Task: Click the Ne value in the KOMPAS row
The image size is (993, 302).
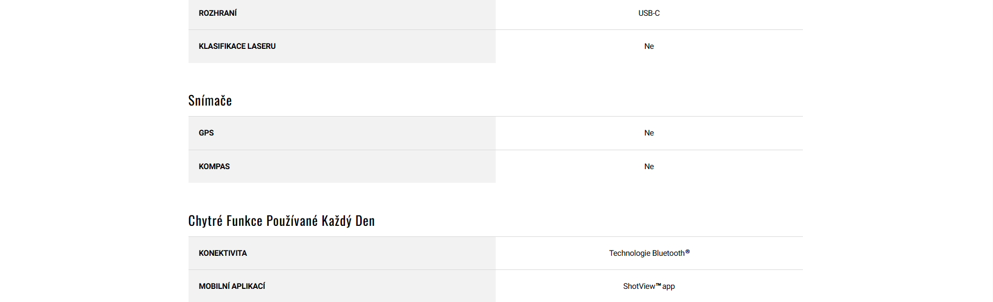Action: point(649,166)
